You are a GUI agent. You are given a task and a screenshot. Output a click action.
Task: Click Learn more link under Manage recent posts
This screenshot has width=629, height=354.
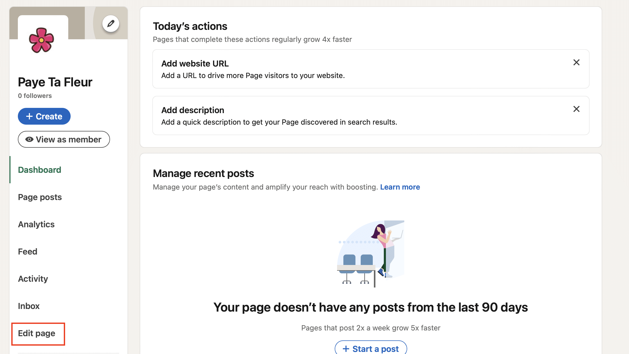tap(400, 186)
